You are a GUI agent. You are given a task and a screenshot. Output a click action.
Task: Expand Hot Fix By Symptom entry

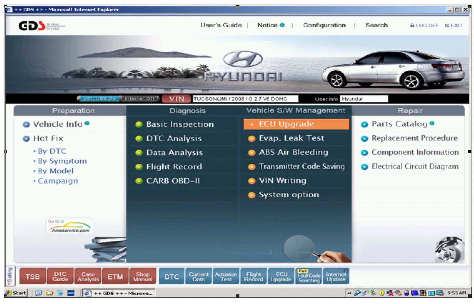point(62,161)
